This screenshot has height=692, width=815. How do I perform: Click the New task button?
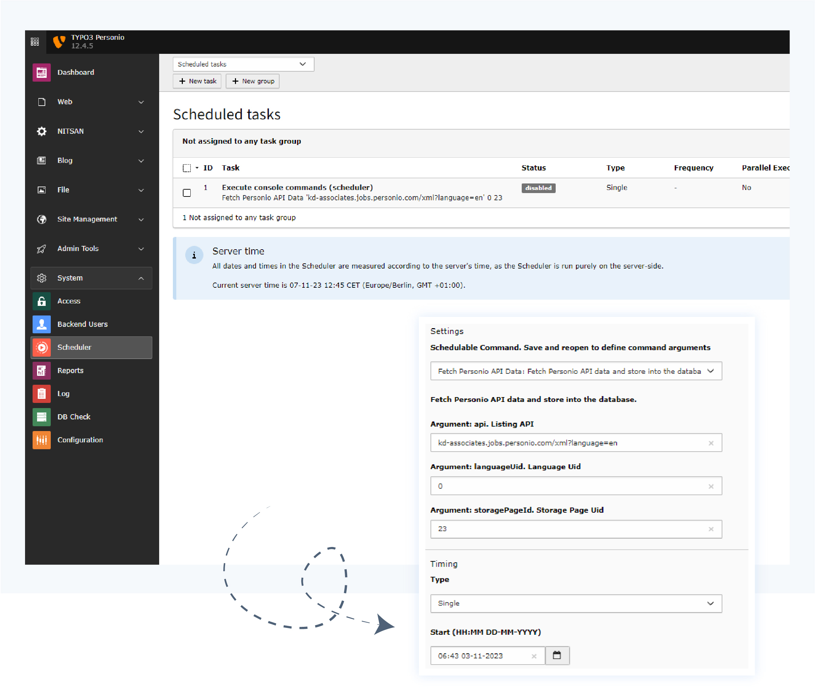[x=197, y=81]
